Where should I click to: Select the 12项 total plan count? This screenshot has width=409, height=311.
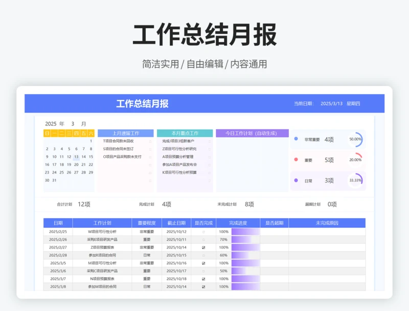tap(84, 204)
